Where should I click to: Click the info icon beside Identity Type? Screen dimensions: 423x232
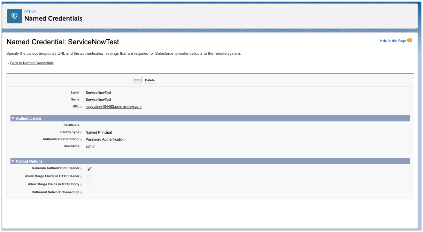coord(81,133)
